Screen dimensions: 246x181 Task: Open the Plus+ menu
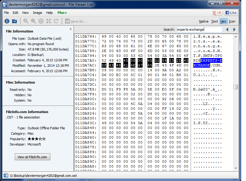coord(62,13)
